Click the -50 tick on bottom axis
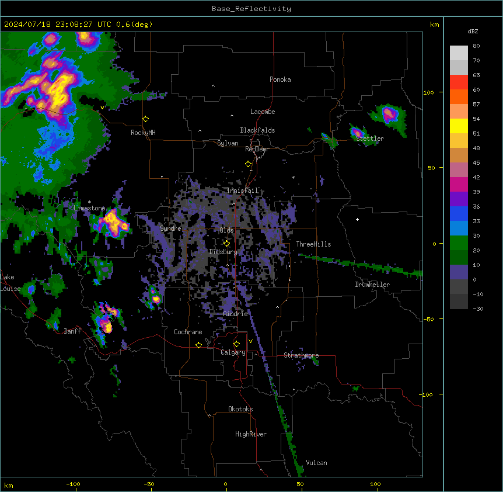The width and height of the screenshot is (503, 492). click(x=149, y=484)
